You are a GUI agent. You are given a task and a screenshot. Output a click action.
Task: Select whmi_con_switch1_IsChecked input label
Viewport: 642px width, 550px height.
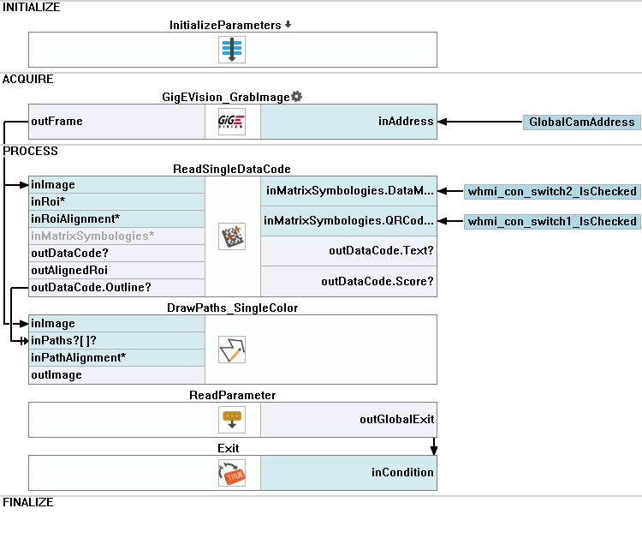click(552, 221)
